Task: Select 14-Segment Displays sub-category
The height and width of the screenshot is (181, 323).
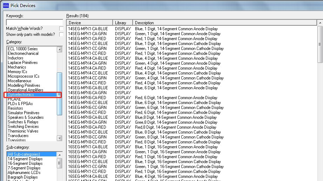Action: pyautogui.click(x=25, y=159)
